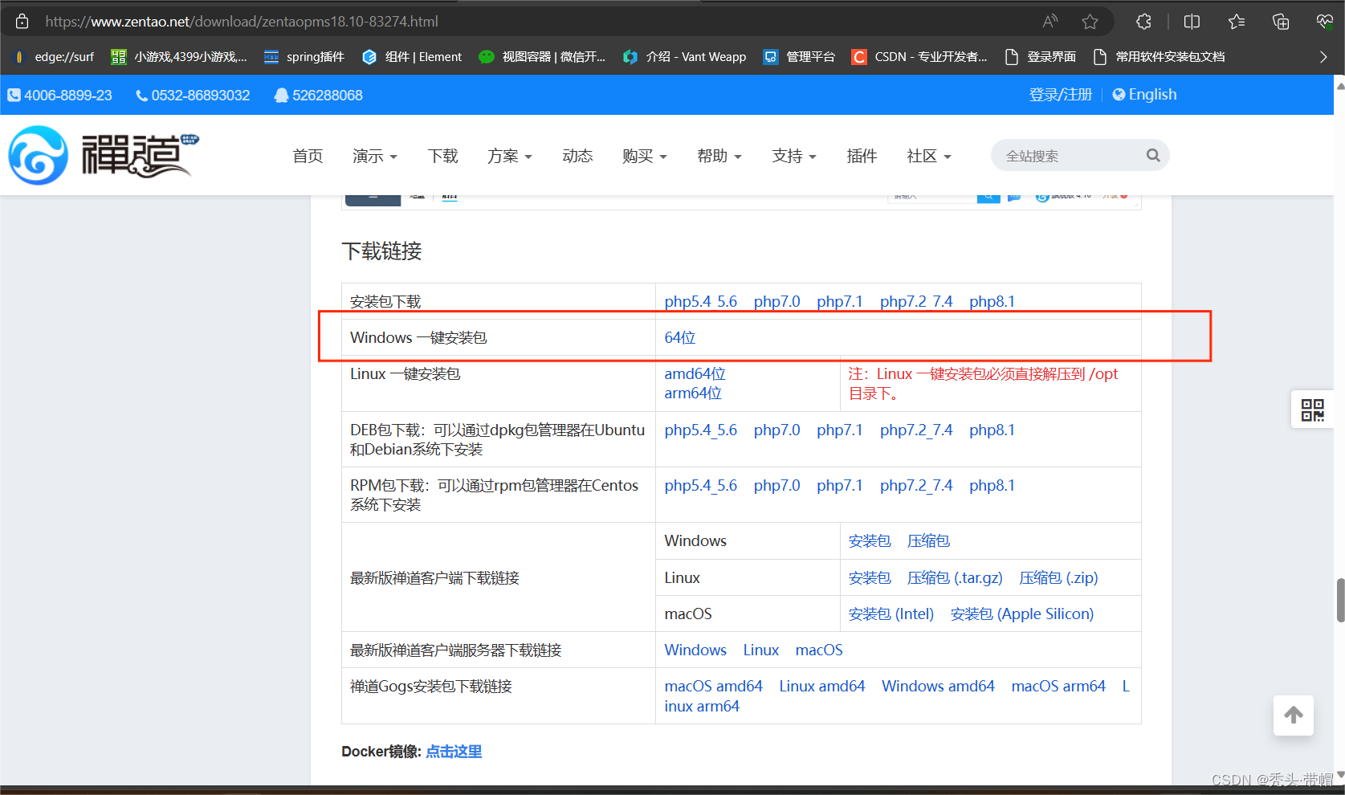Download 安装包 php8.1 source package

[992, 302]
